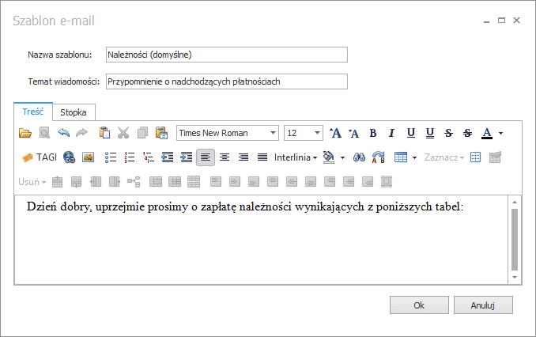The image size is (536, 337).
Task: Cancel with the Anuluj button
Action: pos(483,305)
